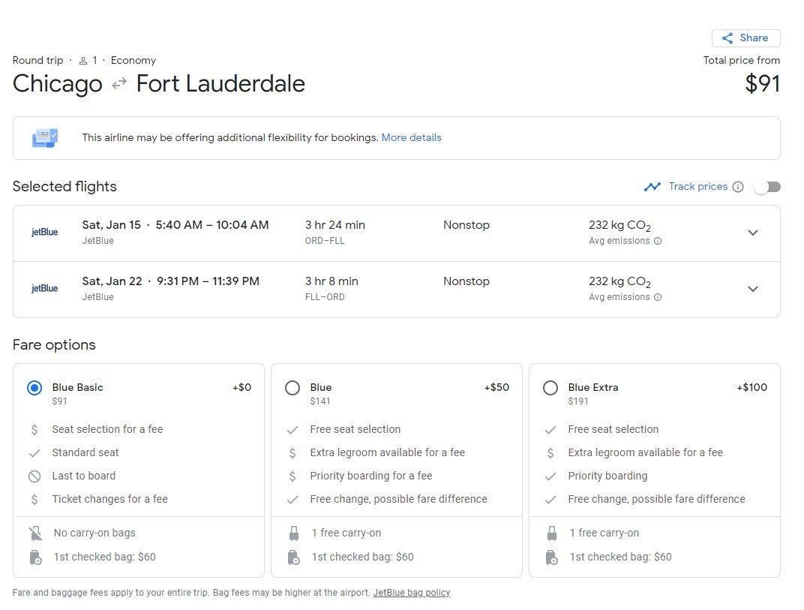Select the Blue fare radio button

(292, 388)
